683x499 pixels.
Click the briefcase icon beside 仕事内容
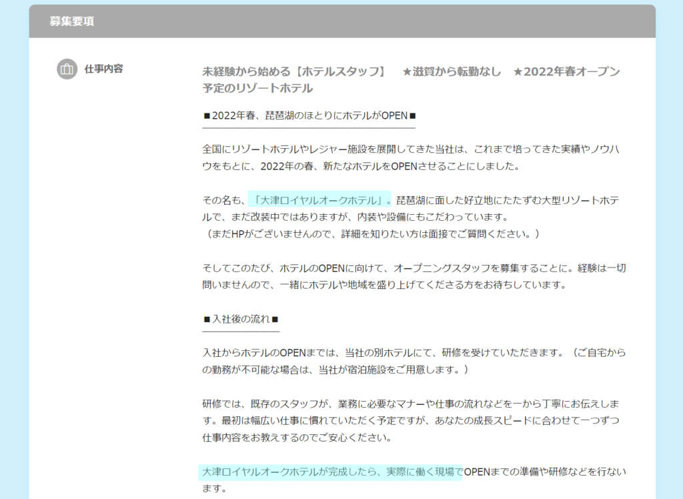point(67,69)
